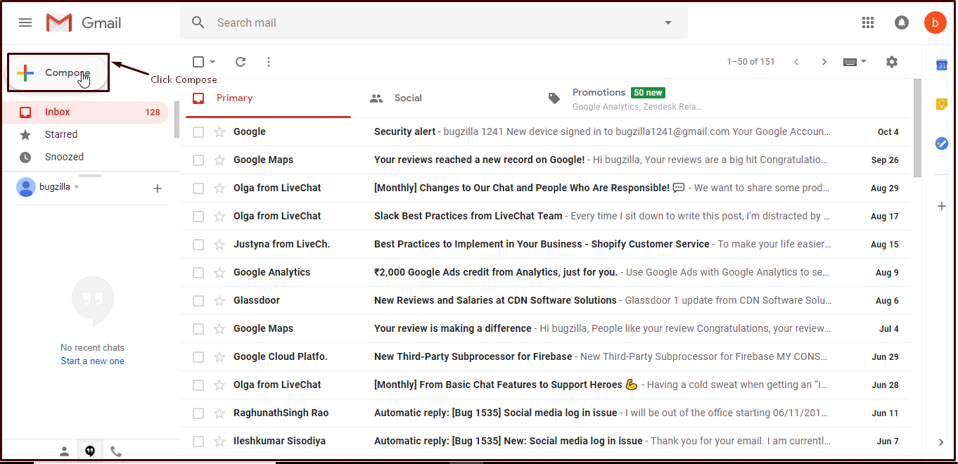Tick the checkbox for Glassdoor email
958x464 pixels.
click(198, 301)
